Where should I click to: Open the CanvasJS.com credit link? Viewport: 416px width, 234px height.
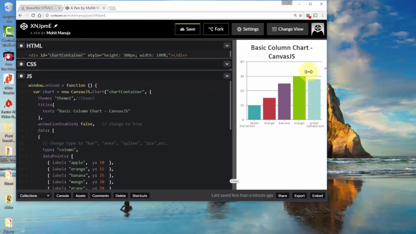tap(315, 126)
